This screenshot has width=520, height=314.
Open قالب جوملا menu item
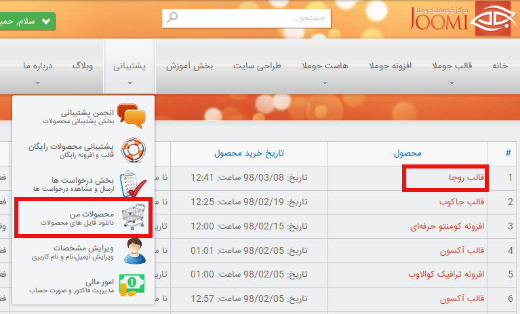pyautogui.click(x=452, y=66)
